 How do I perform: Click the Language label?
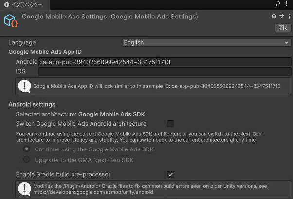coord(22,43)
